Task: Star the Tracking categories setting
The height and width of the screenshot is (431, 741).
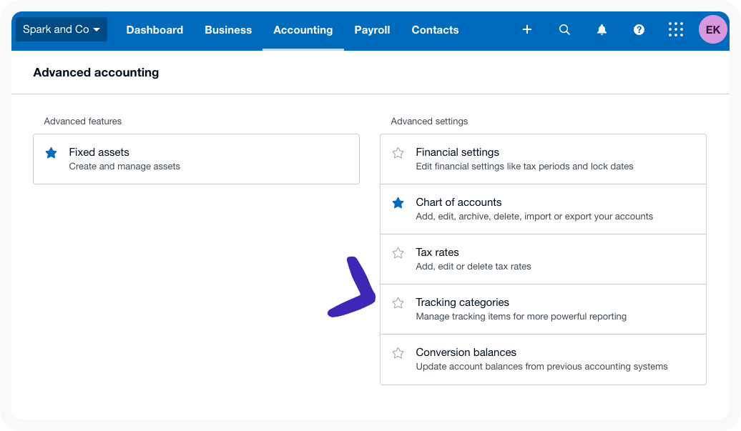Action: tap(398, 303)
